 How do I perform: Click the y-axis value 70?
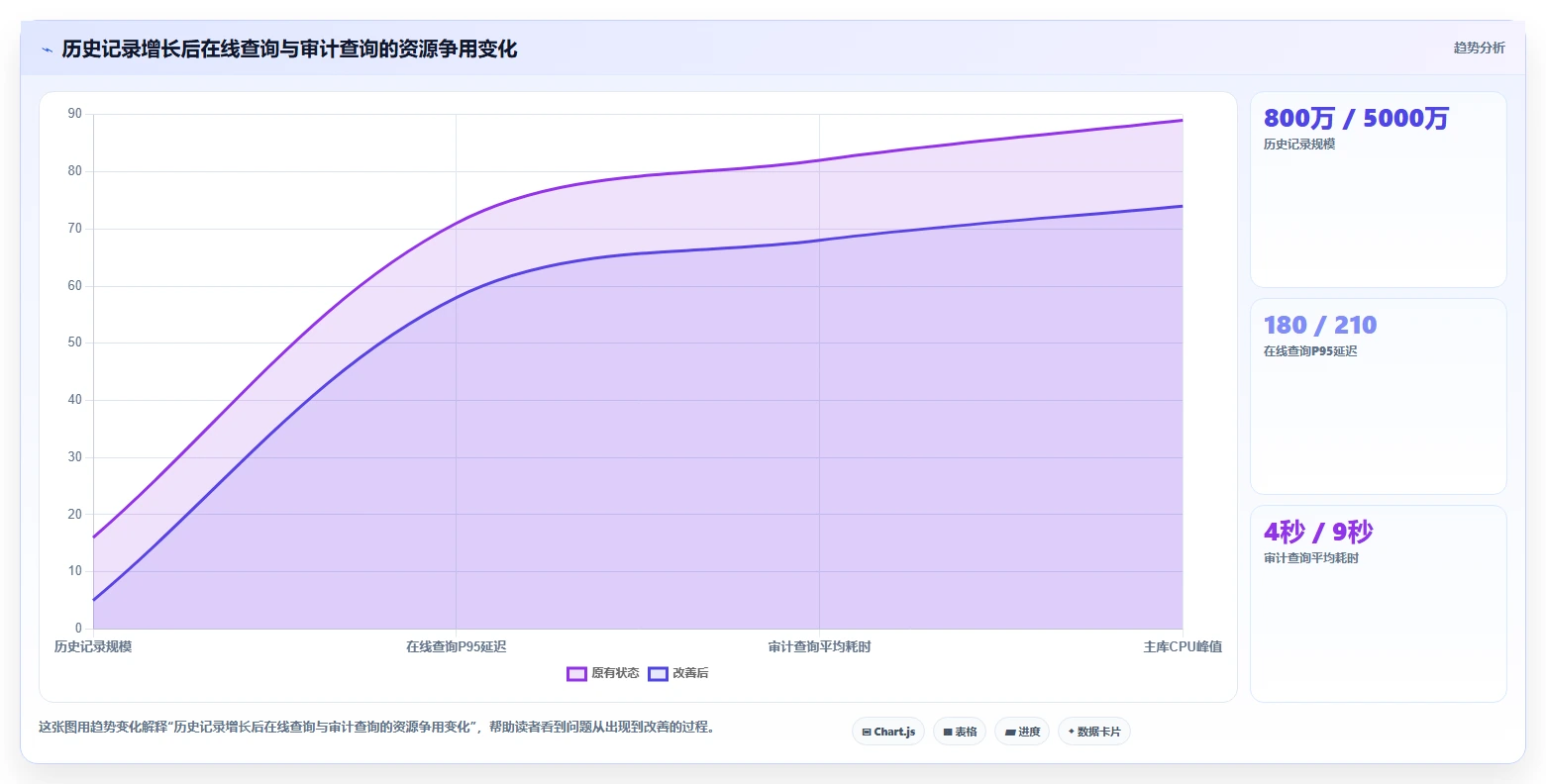click(x=75, y=229)
